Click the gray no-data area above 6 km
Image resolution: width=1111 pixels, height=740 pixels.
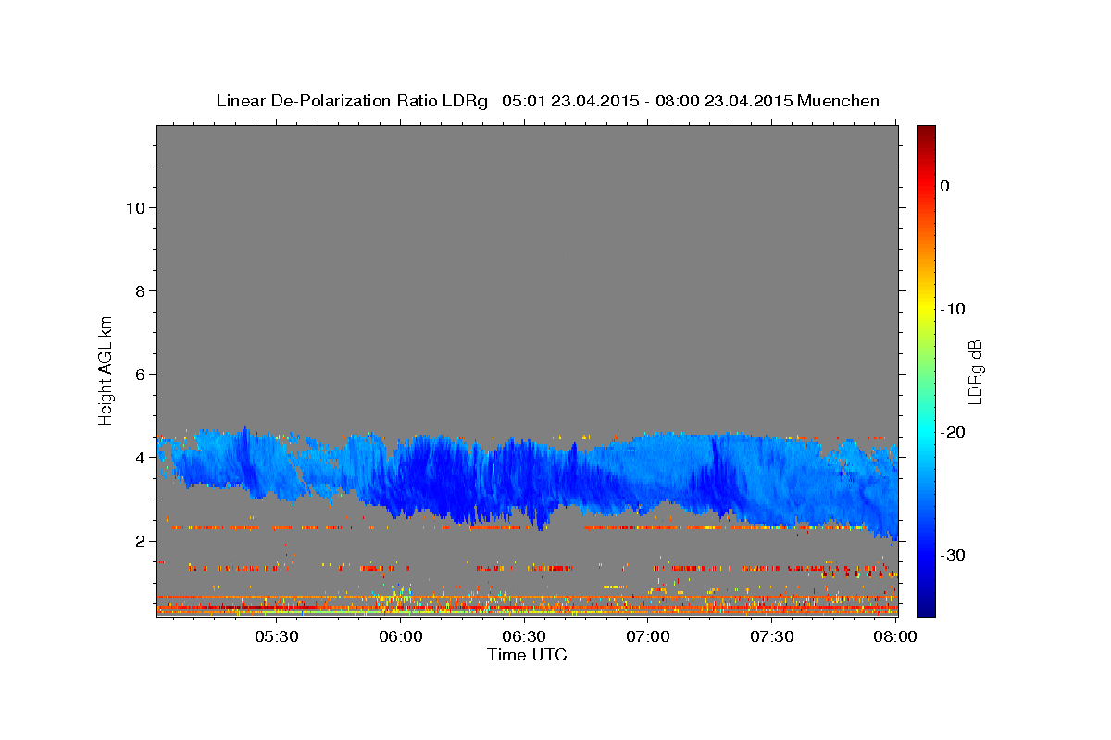point(527,250)
